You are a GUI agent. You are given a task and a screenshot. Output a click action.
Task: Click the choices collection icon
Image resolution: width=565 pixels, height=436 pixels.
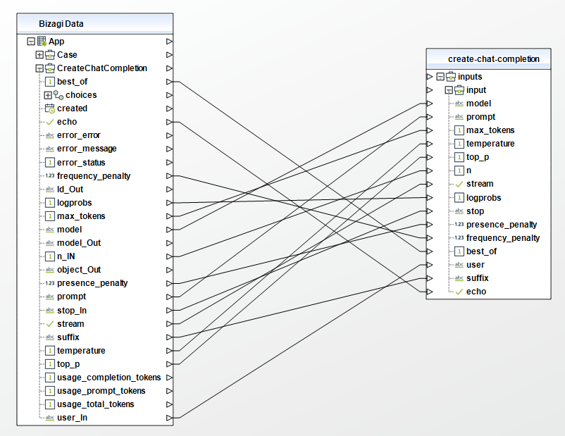pos(58,95)
